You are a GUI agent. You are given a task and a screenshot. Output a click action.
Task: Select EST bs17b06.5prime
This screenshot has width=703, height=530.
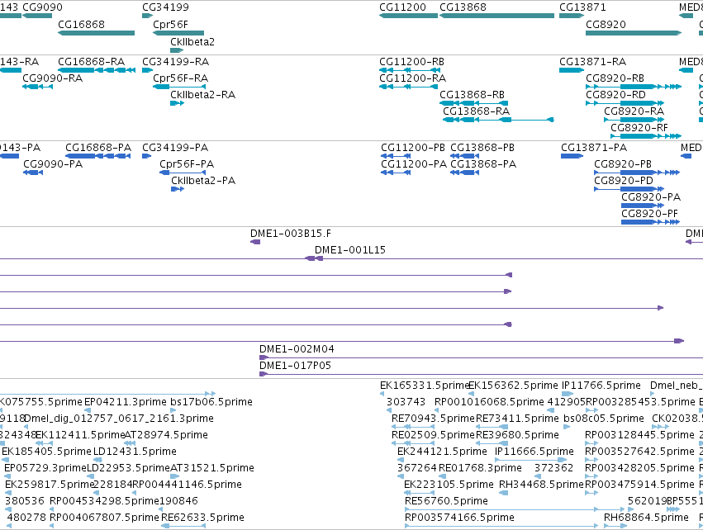tap(211, 402)
